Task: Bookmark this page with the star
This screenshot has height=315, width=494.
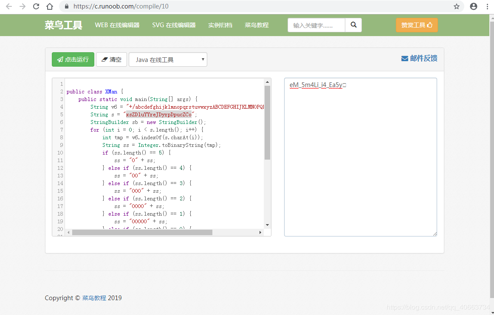Action: coord(457,6)
